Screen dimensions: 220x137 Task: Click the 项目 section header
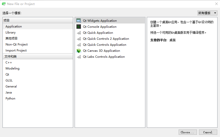pos(38,20)
